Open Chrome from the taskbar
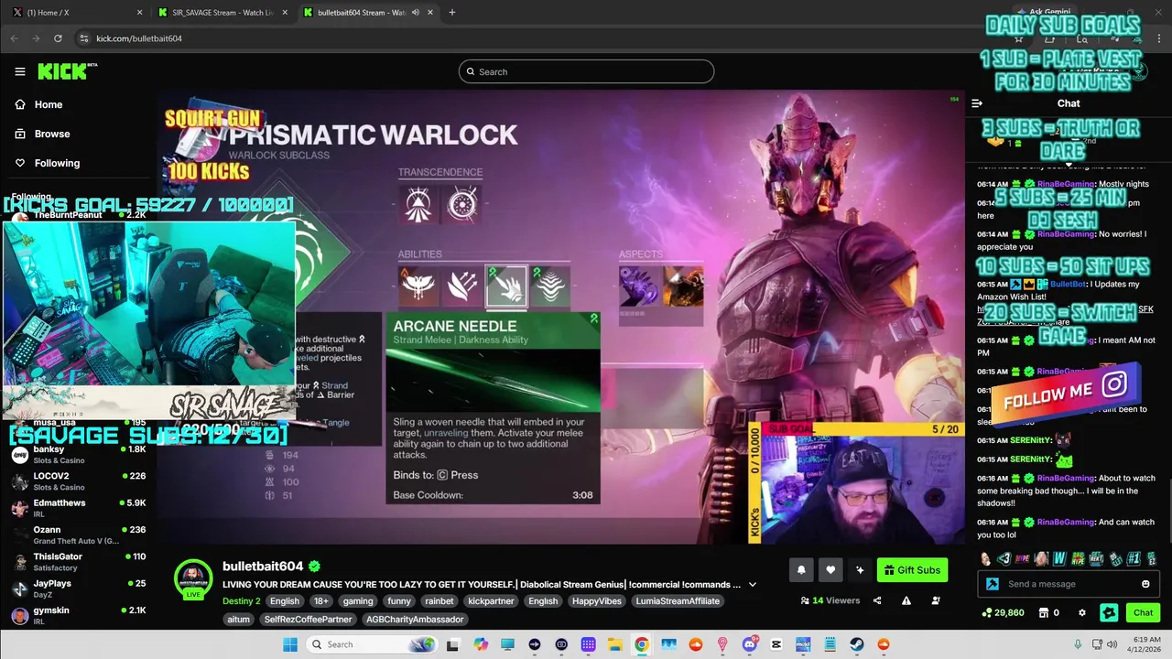The image size is (1172, 659). click(642, 644)
